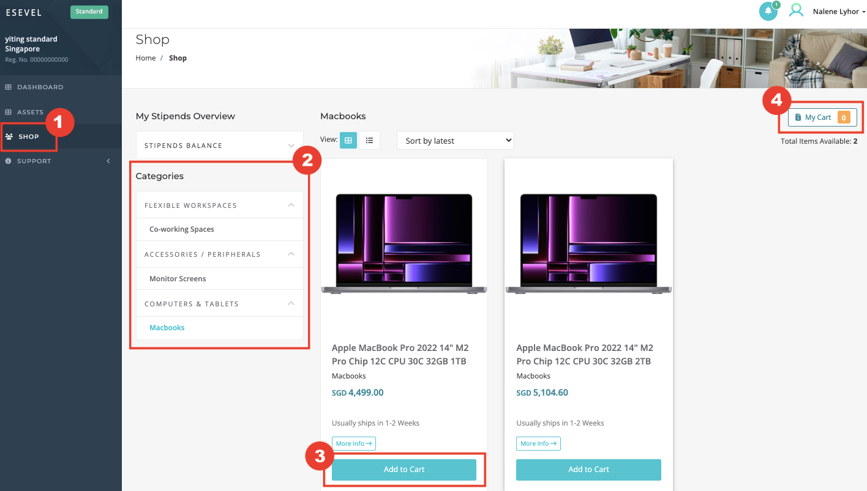Viewport: 867px width, 491px height.
Task: Collapse the Computers & Tablets category
Action: coord(220,304)
